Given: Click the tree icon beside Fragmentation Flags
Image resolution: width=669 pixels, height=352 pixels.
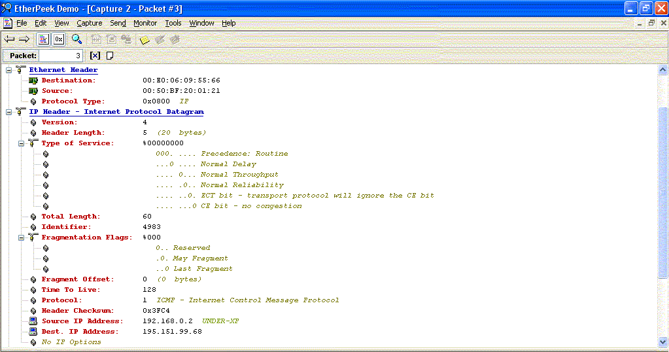Looking at the screenshot, I should click(33, 238).
